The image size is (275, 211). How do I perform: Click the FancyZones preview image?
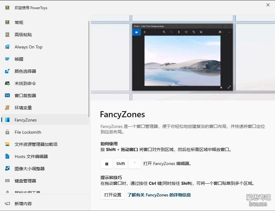pyautogui.click(x=183, y=58)
